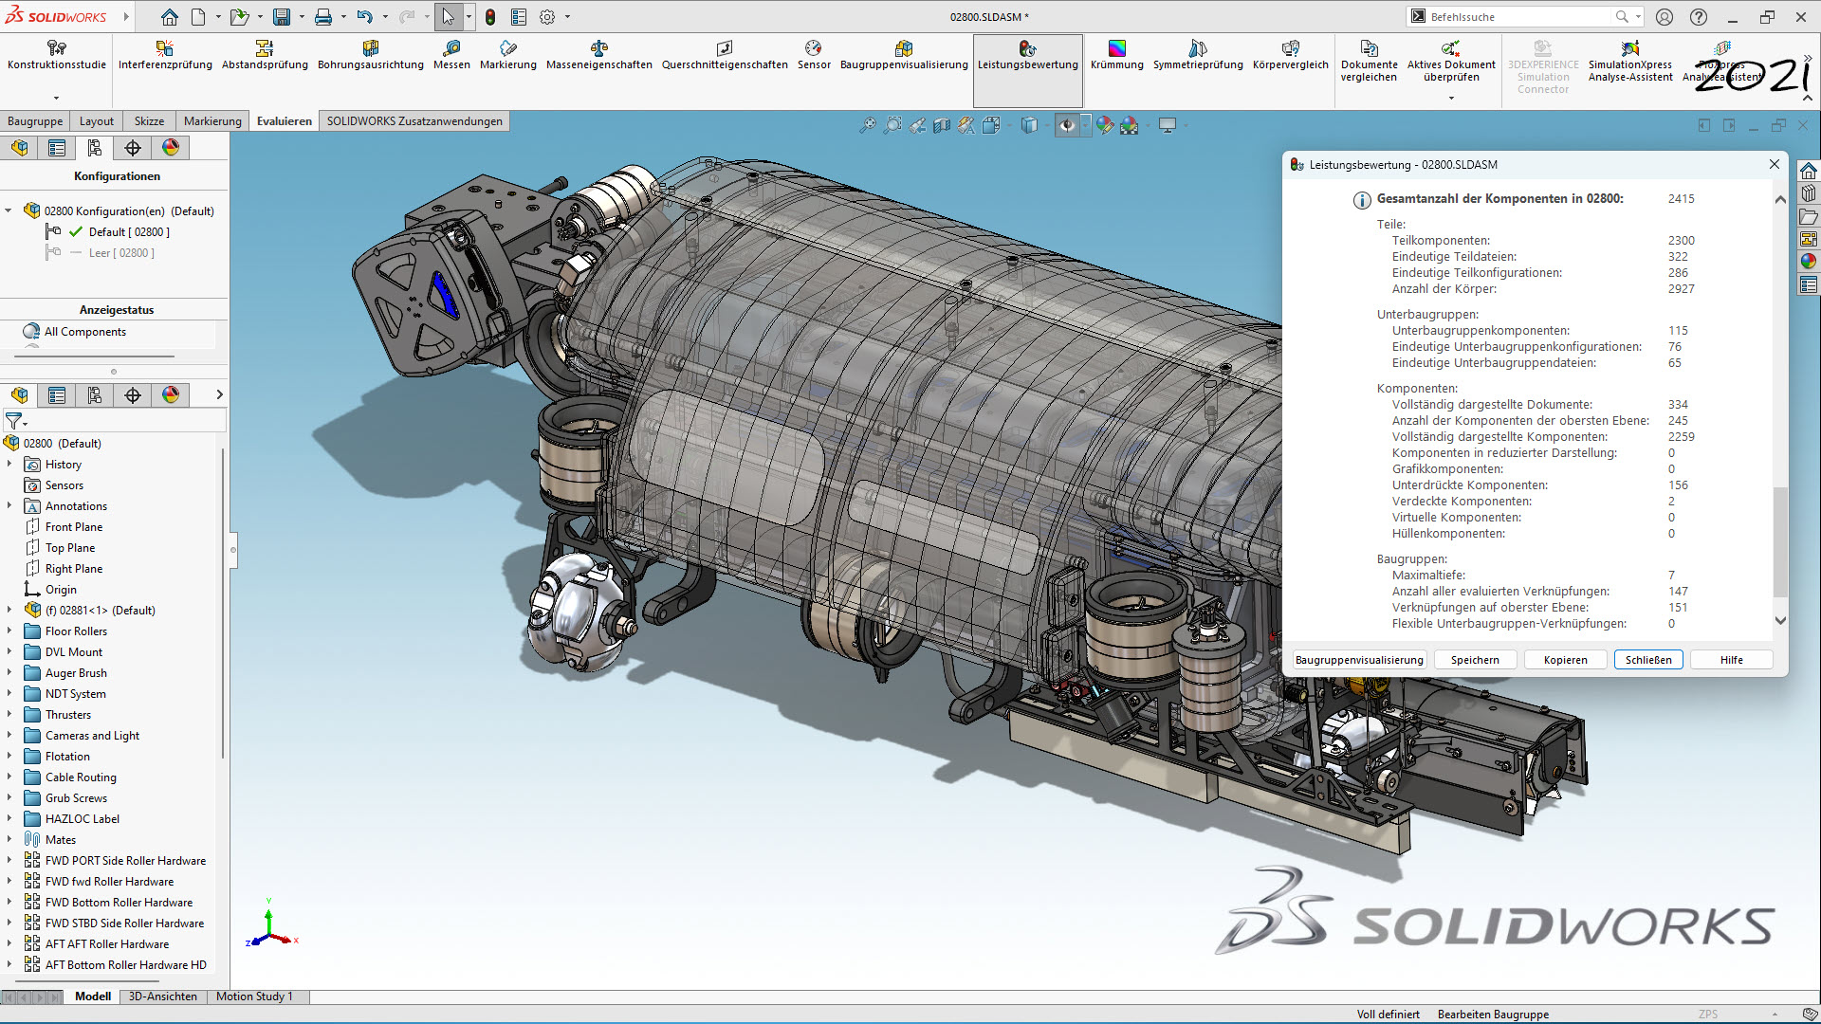
Task: Toggle Section View icon in view toolbar
Action: pos(942,125)
